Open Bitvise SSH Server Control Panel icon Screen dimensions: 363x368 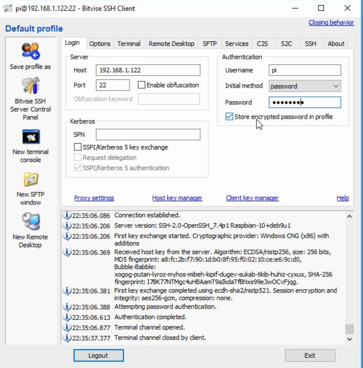(30, 85)
